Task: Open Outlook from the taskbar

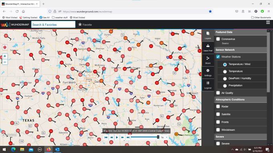Action: 57,149
